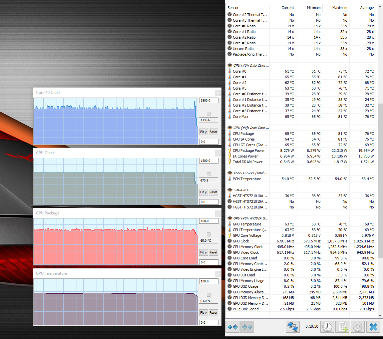Image resolution: width=383 pixels, height=339 pixels.
Task: Close sensors window with blue X icon
Action: 373,327
